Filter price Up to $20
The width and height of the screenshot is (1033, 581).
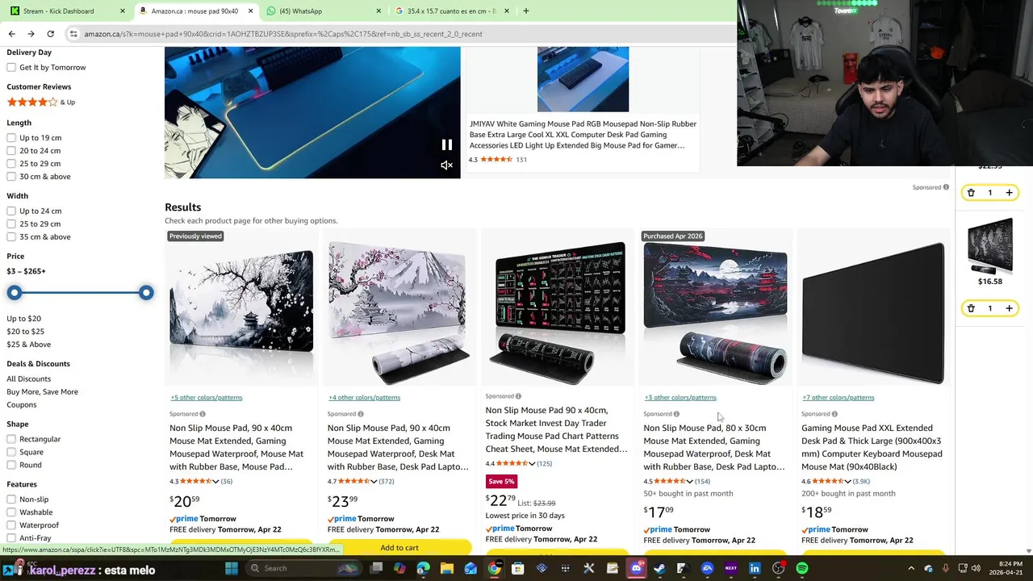tap(24, 319)
